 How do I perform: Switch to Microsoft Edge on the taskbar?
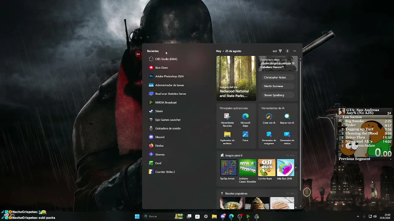pyautogui.click(x=231, y=216)
